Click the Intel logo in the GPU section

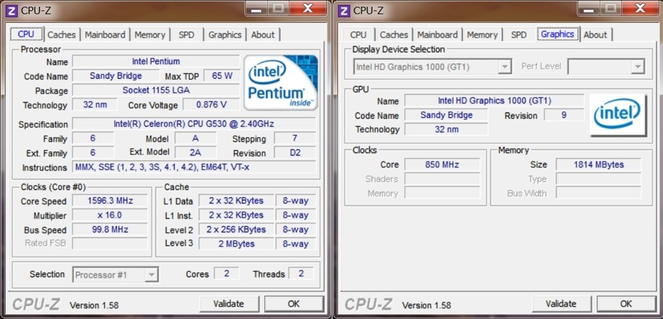[618, 115]
